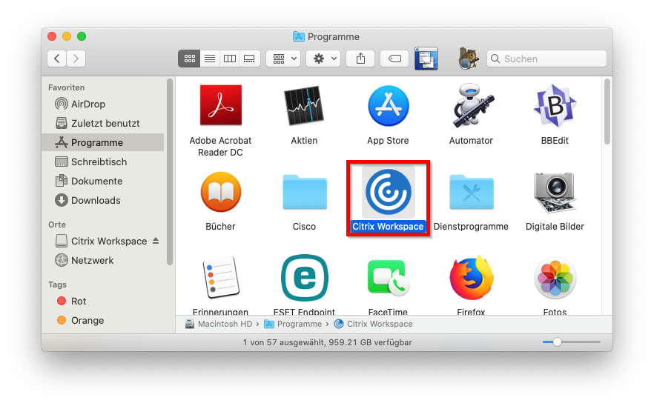The width and height of the screenshot is (654, 406).
Task: Select Zuletzt benutzt in the sidebar
Action: tap(103, 124)
